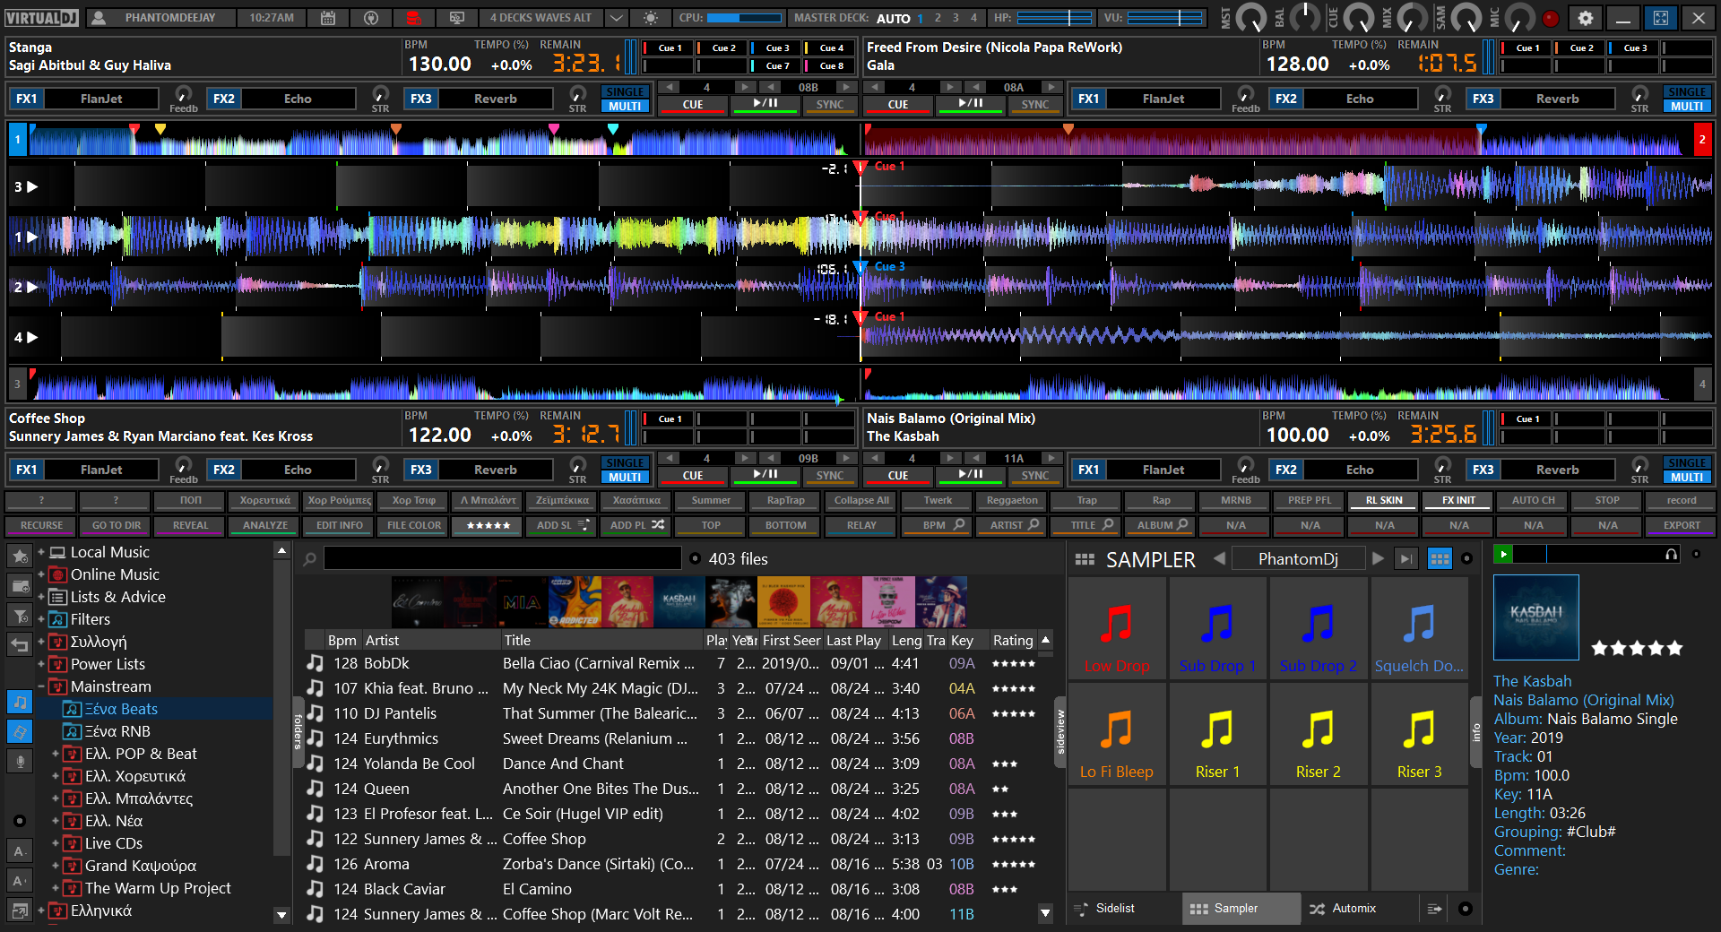Click sampler previous bank arrow
Viewport: 1721px width, 932px height.
pos(1219,559)
